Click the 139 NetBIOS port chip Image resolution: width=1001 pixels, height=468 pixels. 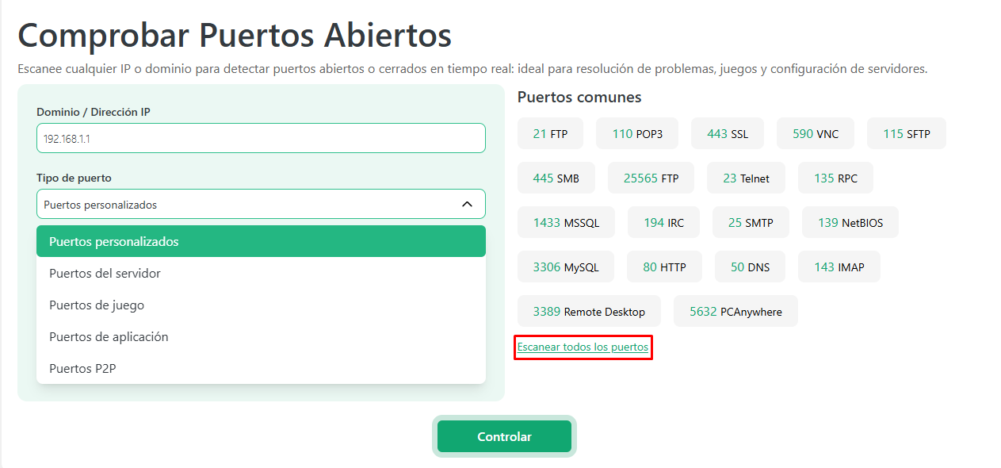click(851, 223)
